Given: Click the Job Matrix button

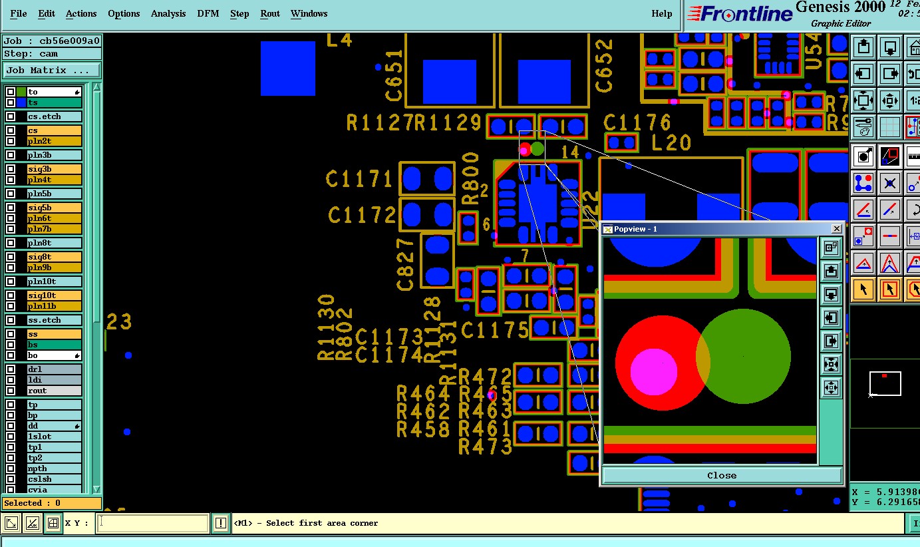Looking at the screenshot, I should pos(52,70).
